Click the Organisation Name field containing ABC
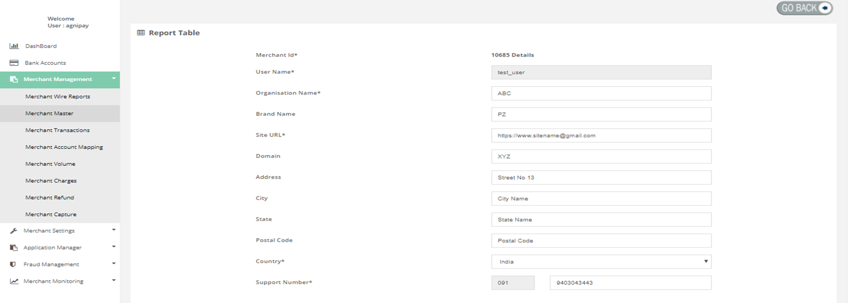Viewport: 848px width, 303px height. tap(601, 94)
